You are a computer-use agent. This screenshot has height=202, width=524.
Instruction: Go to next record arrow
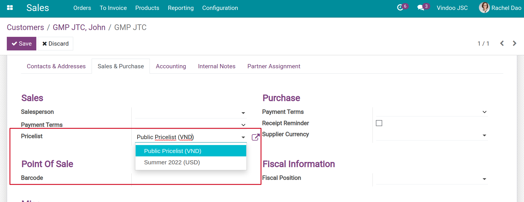point(514,43)
